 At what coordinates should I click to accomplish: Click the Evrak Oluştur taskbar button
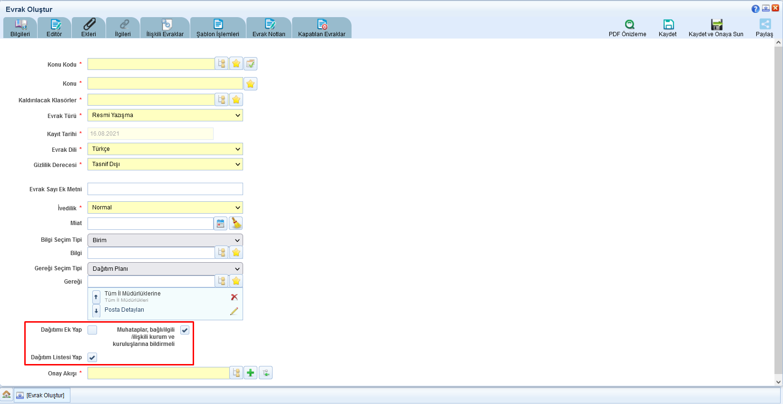click(x=42, y=395)
